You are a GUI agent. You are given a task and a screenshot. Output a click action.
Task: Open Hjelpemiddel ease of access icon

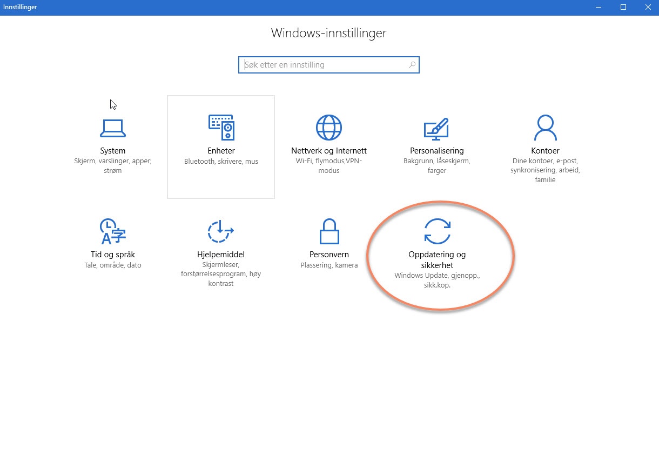point(221,231)
